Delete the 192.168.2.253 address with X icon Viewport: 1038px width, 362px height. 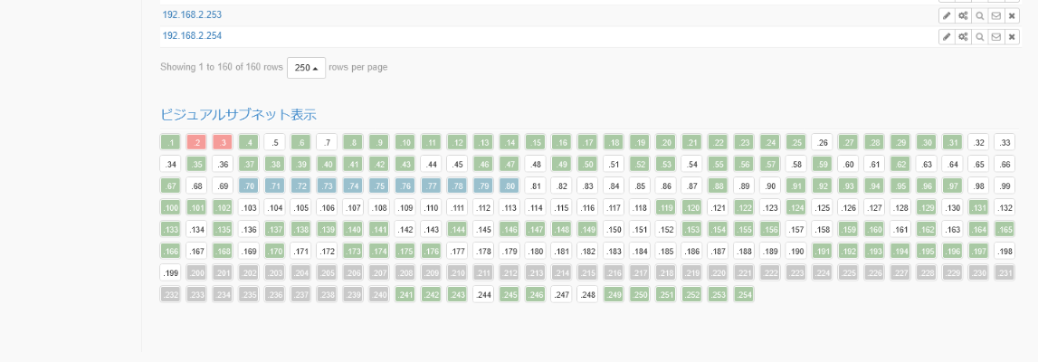[x=1012, y=15]
